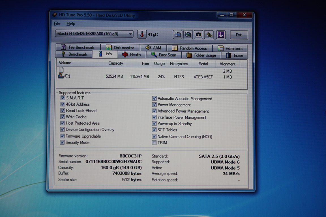Click the Capacity column header

point(112,63)
